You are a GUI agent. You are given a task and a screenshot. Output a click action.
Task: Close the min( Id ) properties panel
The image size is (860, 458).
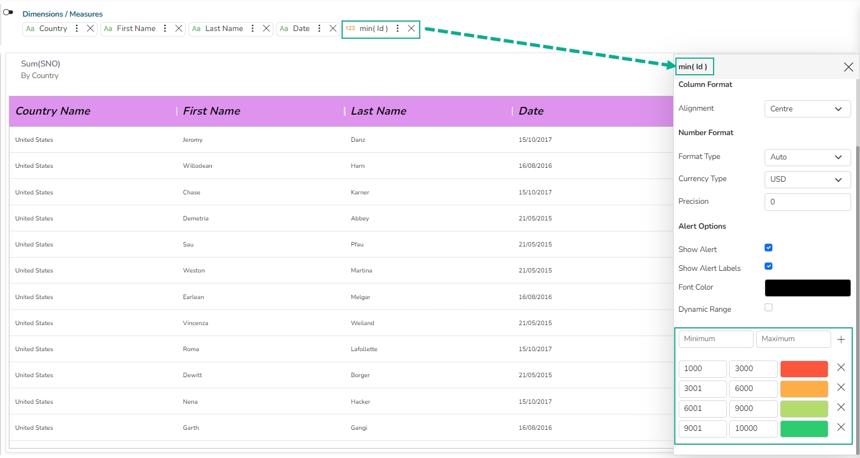point(848,67)
